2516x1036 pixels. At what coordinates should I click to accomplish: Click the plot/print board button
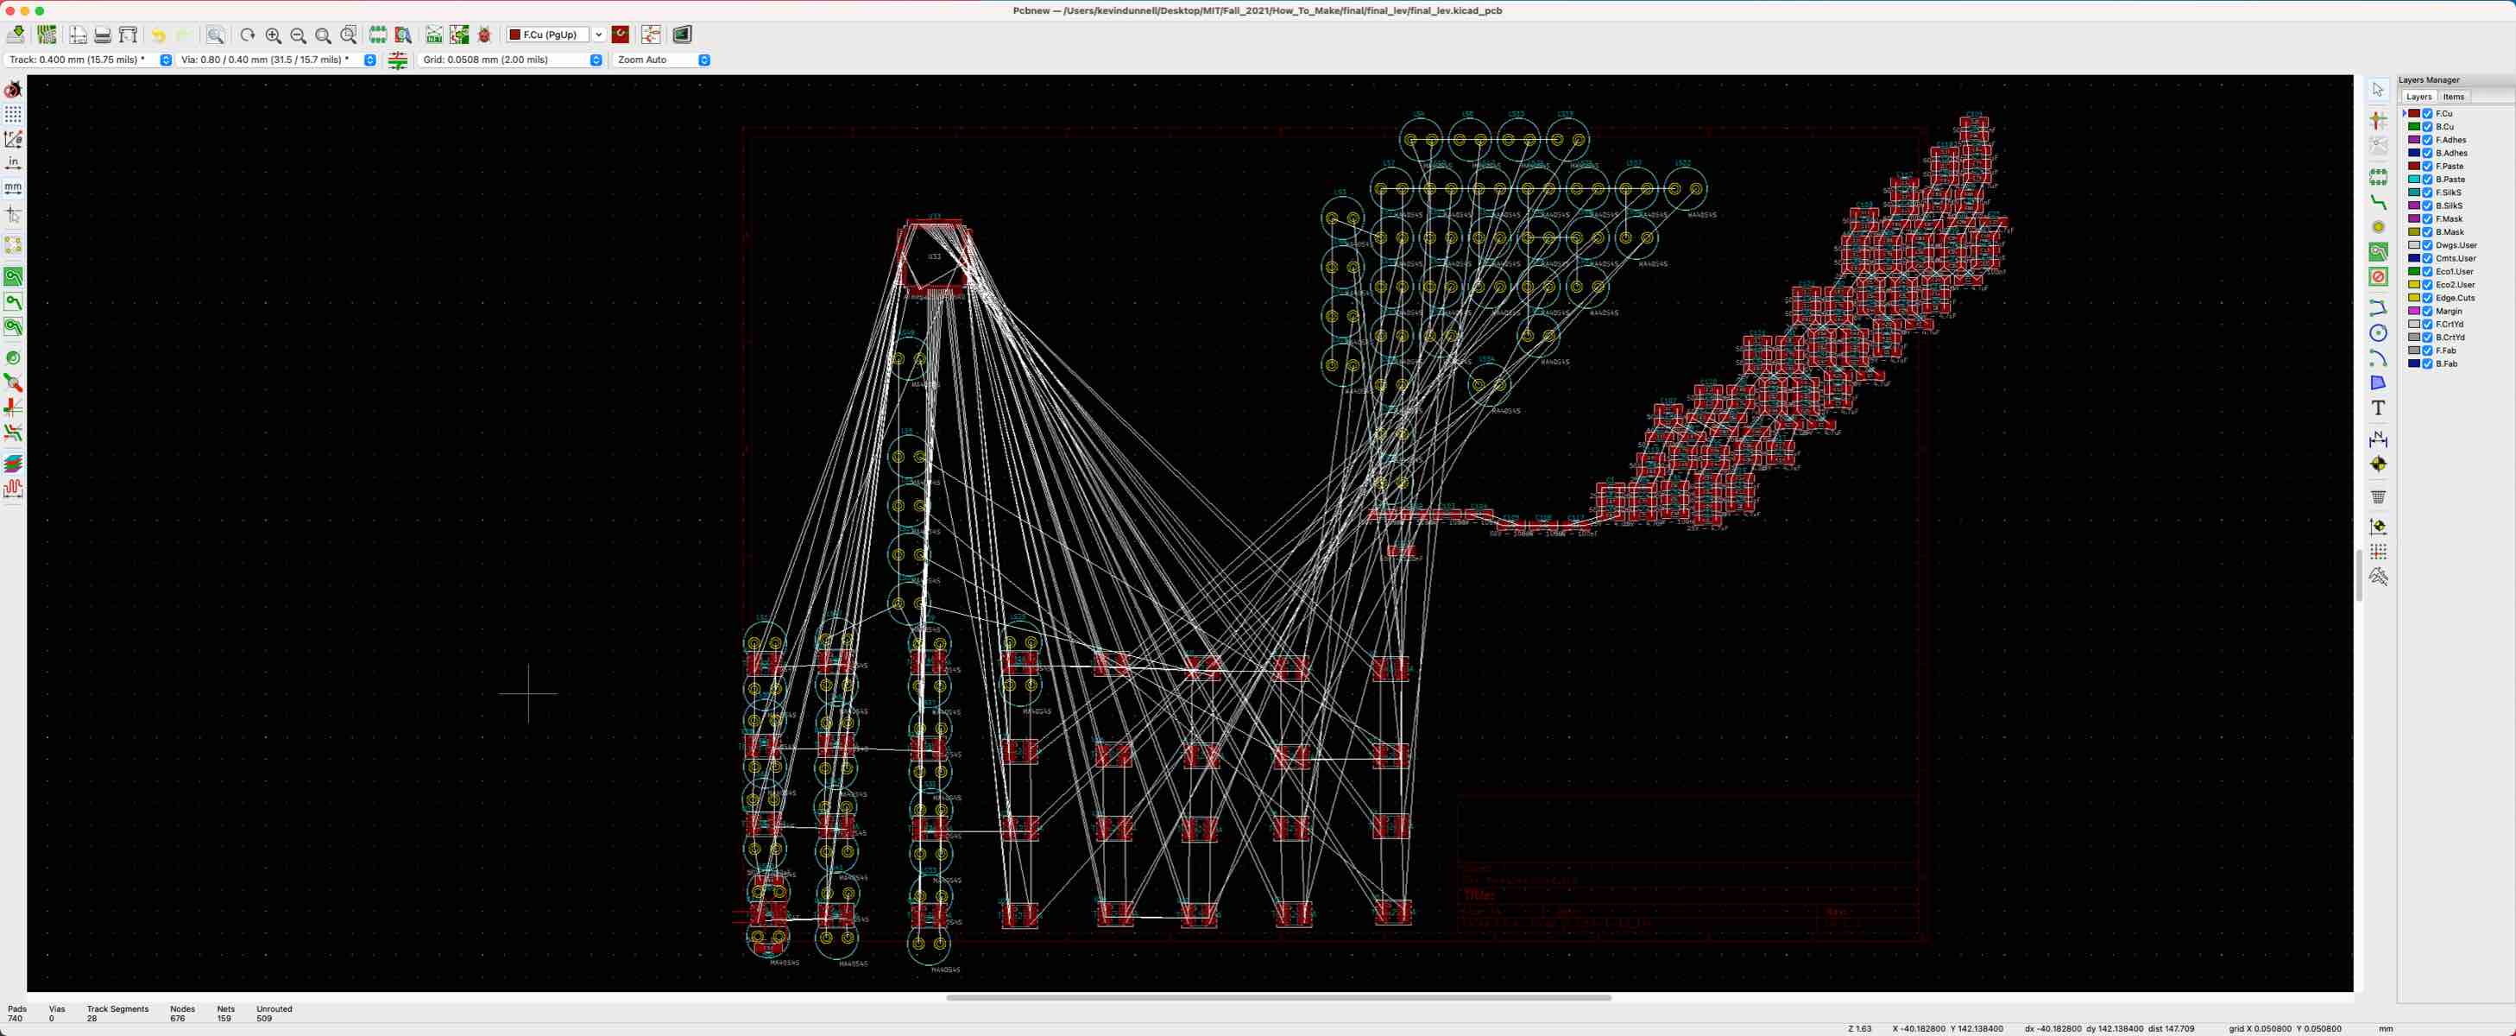128,35
